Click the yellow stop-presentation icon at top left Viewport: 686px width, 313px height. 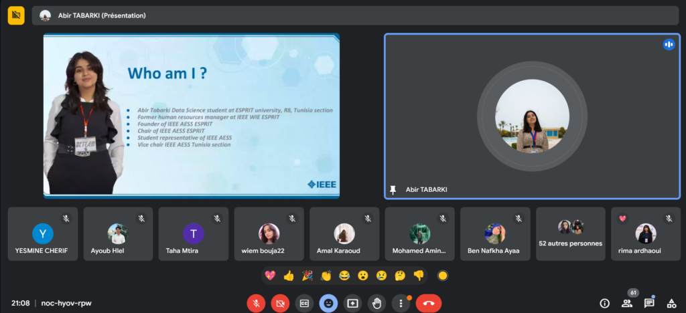[x=16, y=15]
